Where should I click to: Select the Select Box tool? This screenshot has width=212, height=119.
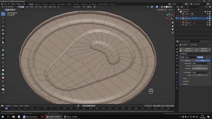click(x=3, y=14)
